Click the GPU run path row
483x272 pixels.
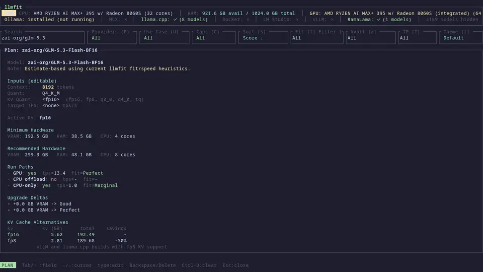55,173
